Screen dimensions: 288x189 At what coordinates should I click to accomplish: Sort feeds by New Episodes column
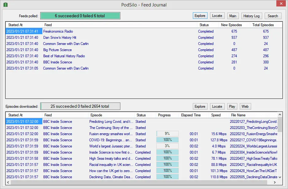(x=232, y=25)
